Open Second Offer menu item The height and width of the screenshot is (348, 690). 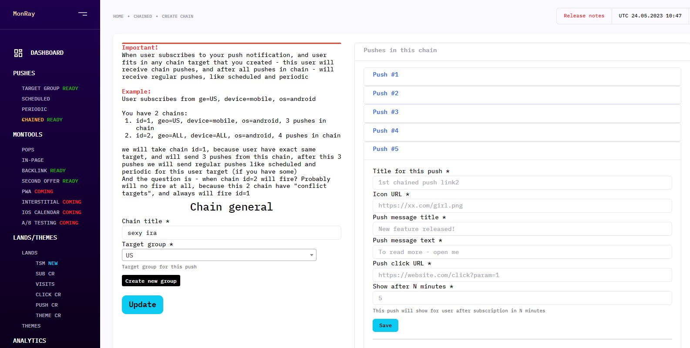pyautogui.click(x=50, y=181)
